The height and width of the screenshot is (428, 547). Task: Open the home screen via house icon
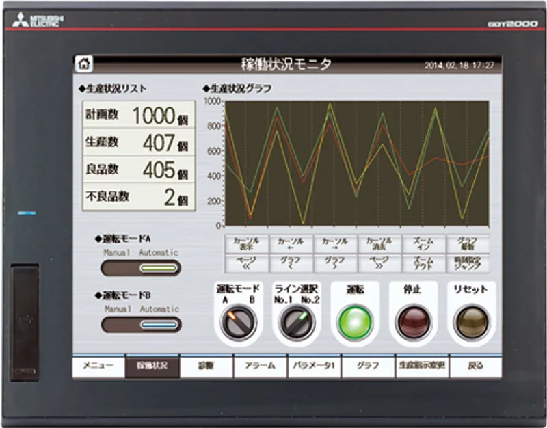(83, 64)
